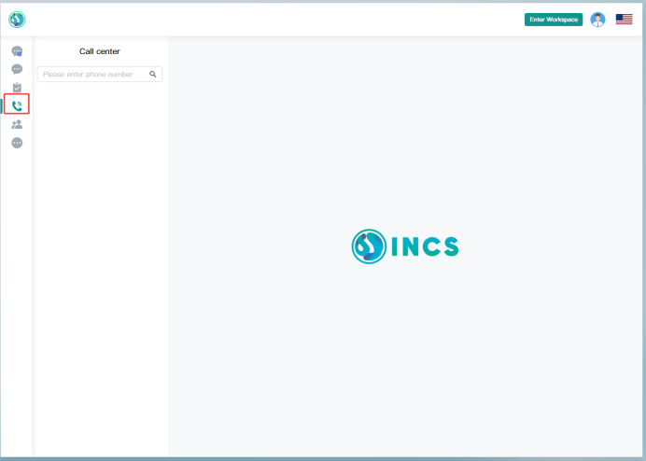The width and height of the screenshot is (646, 461).
Task: Click empty sidebar space below the More icon
Action: pyautogui.click(x=17, y=280)
